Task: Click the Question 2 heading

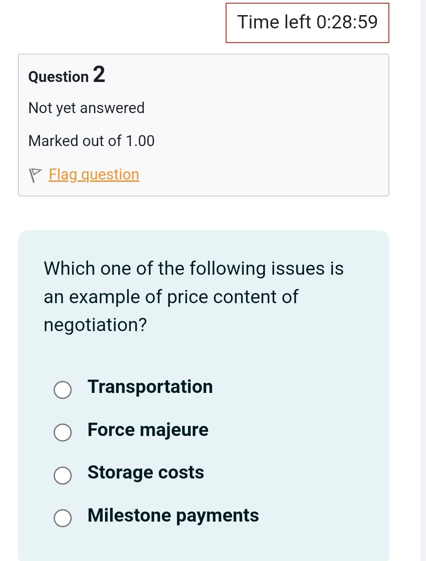Action: pos(66,76)
